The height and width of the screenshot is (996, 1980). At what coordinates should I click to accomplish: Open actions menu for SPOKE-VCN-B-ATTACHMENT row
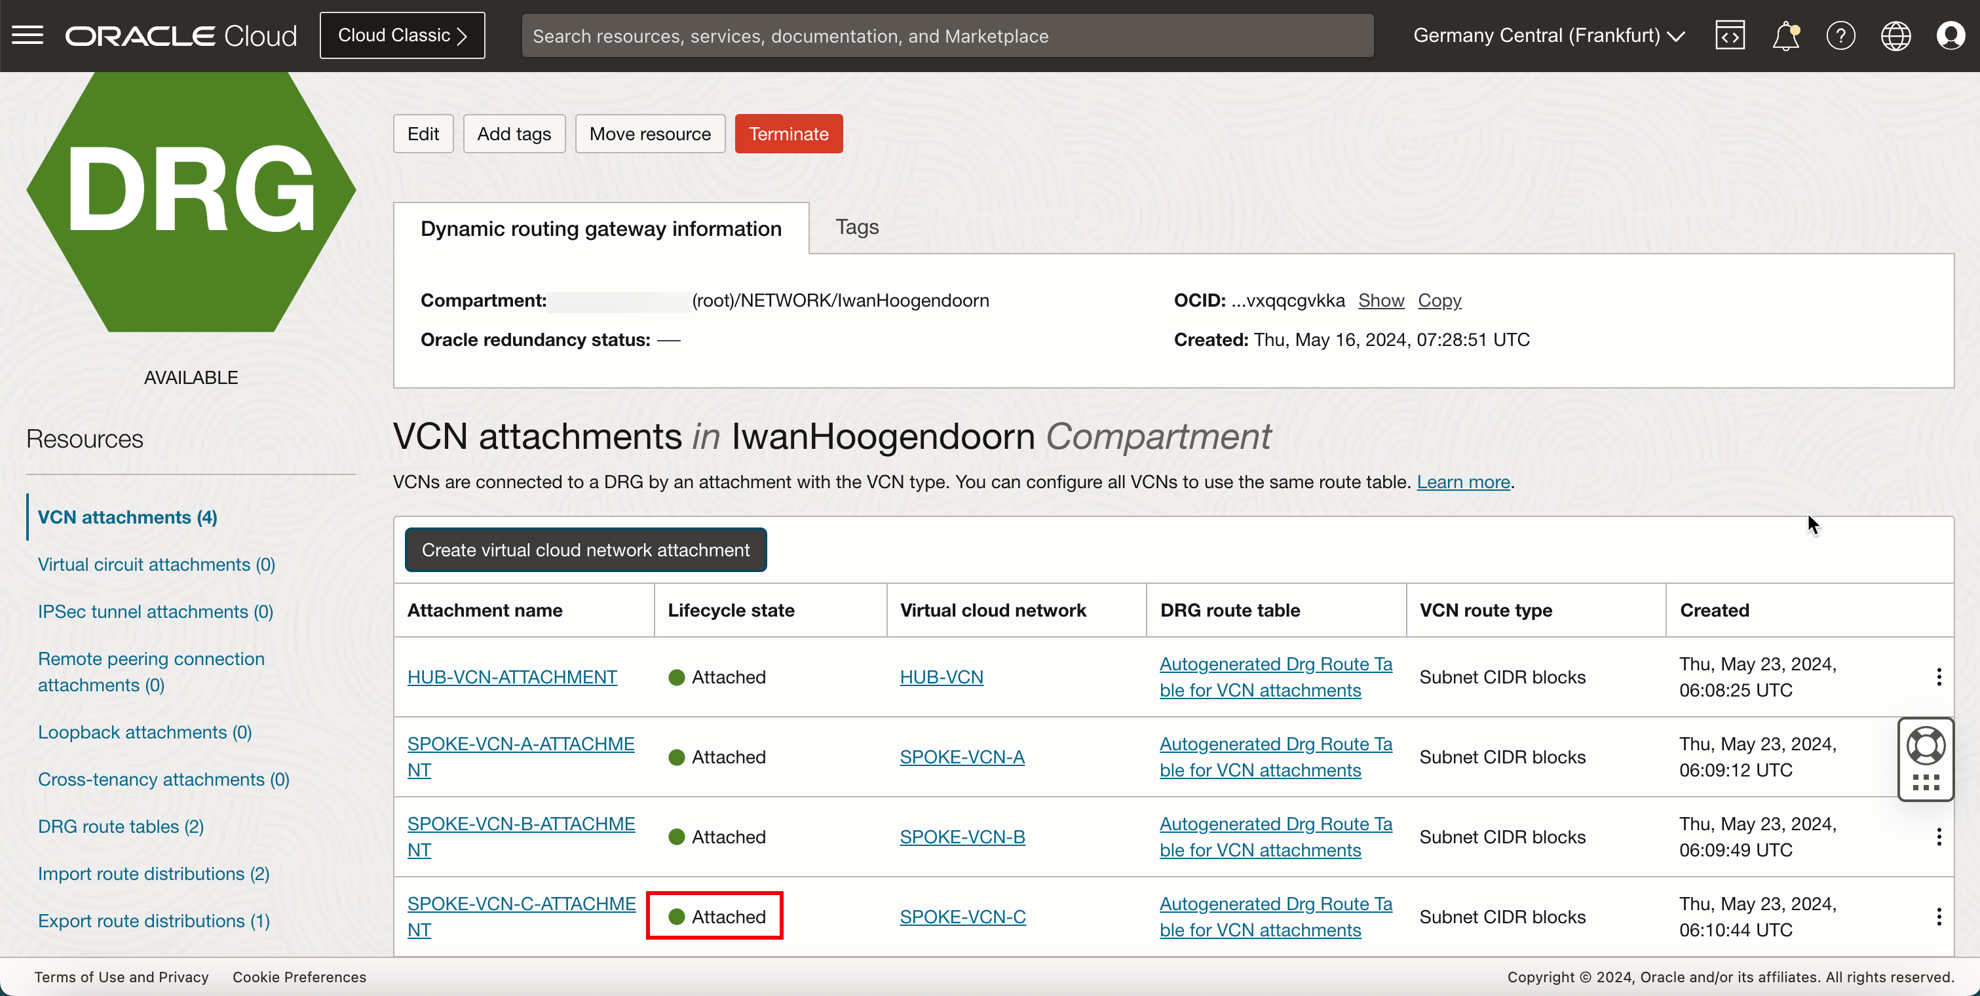pyautogui.click(x=1939, y=836)
